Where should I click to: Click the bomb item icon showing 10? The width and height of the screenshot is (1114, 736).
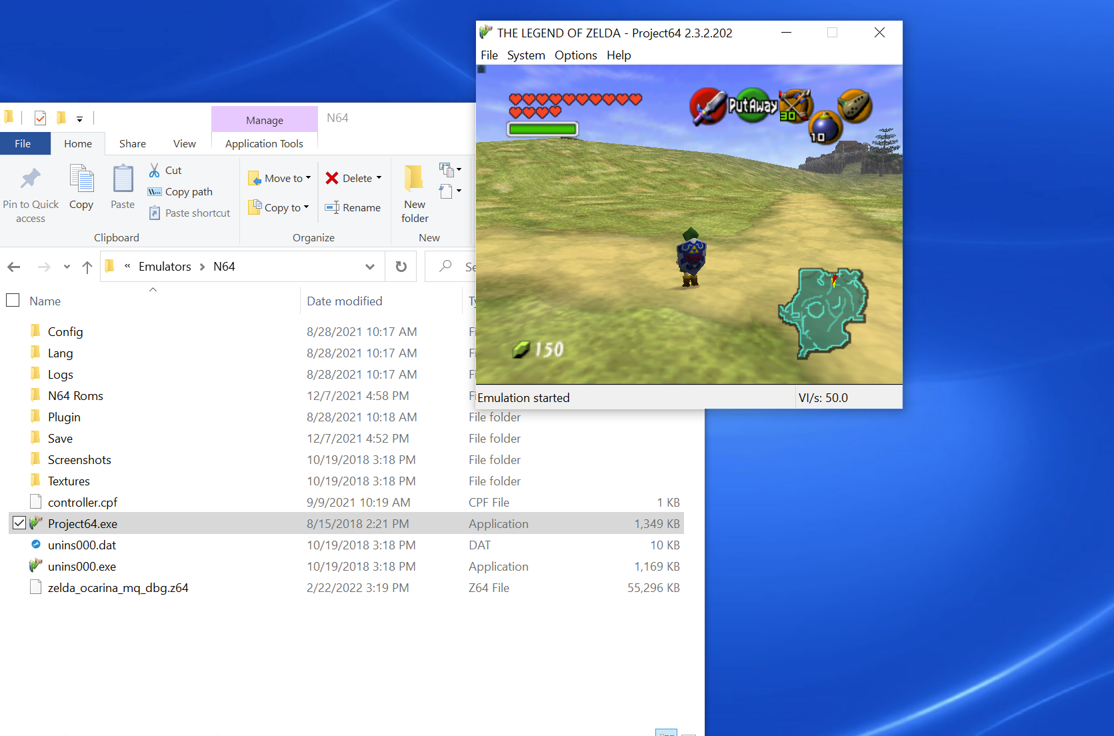pyautogui.click(x=825, y=127)
